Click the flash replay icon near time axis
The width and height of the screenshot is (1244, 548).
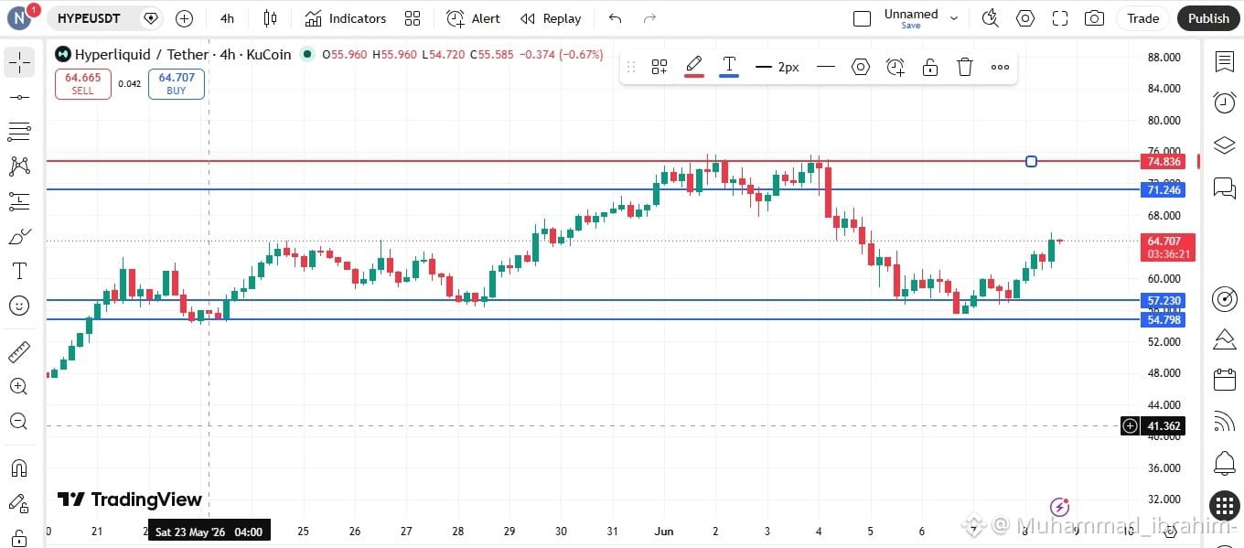[1059, 507]
